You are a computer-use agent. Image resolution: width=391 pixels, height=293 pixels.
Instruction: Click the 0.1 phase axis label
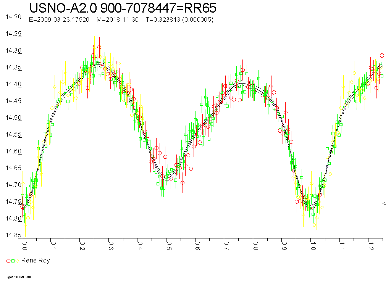tap(53, 246)
